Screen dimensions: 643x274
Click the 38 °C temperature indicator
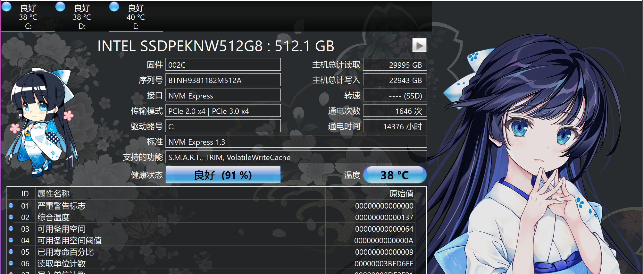click(x=395, y=175)
